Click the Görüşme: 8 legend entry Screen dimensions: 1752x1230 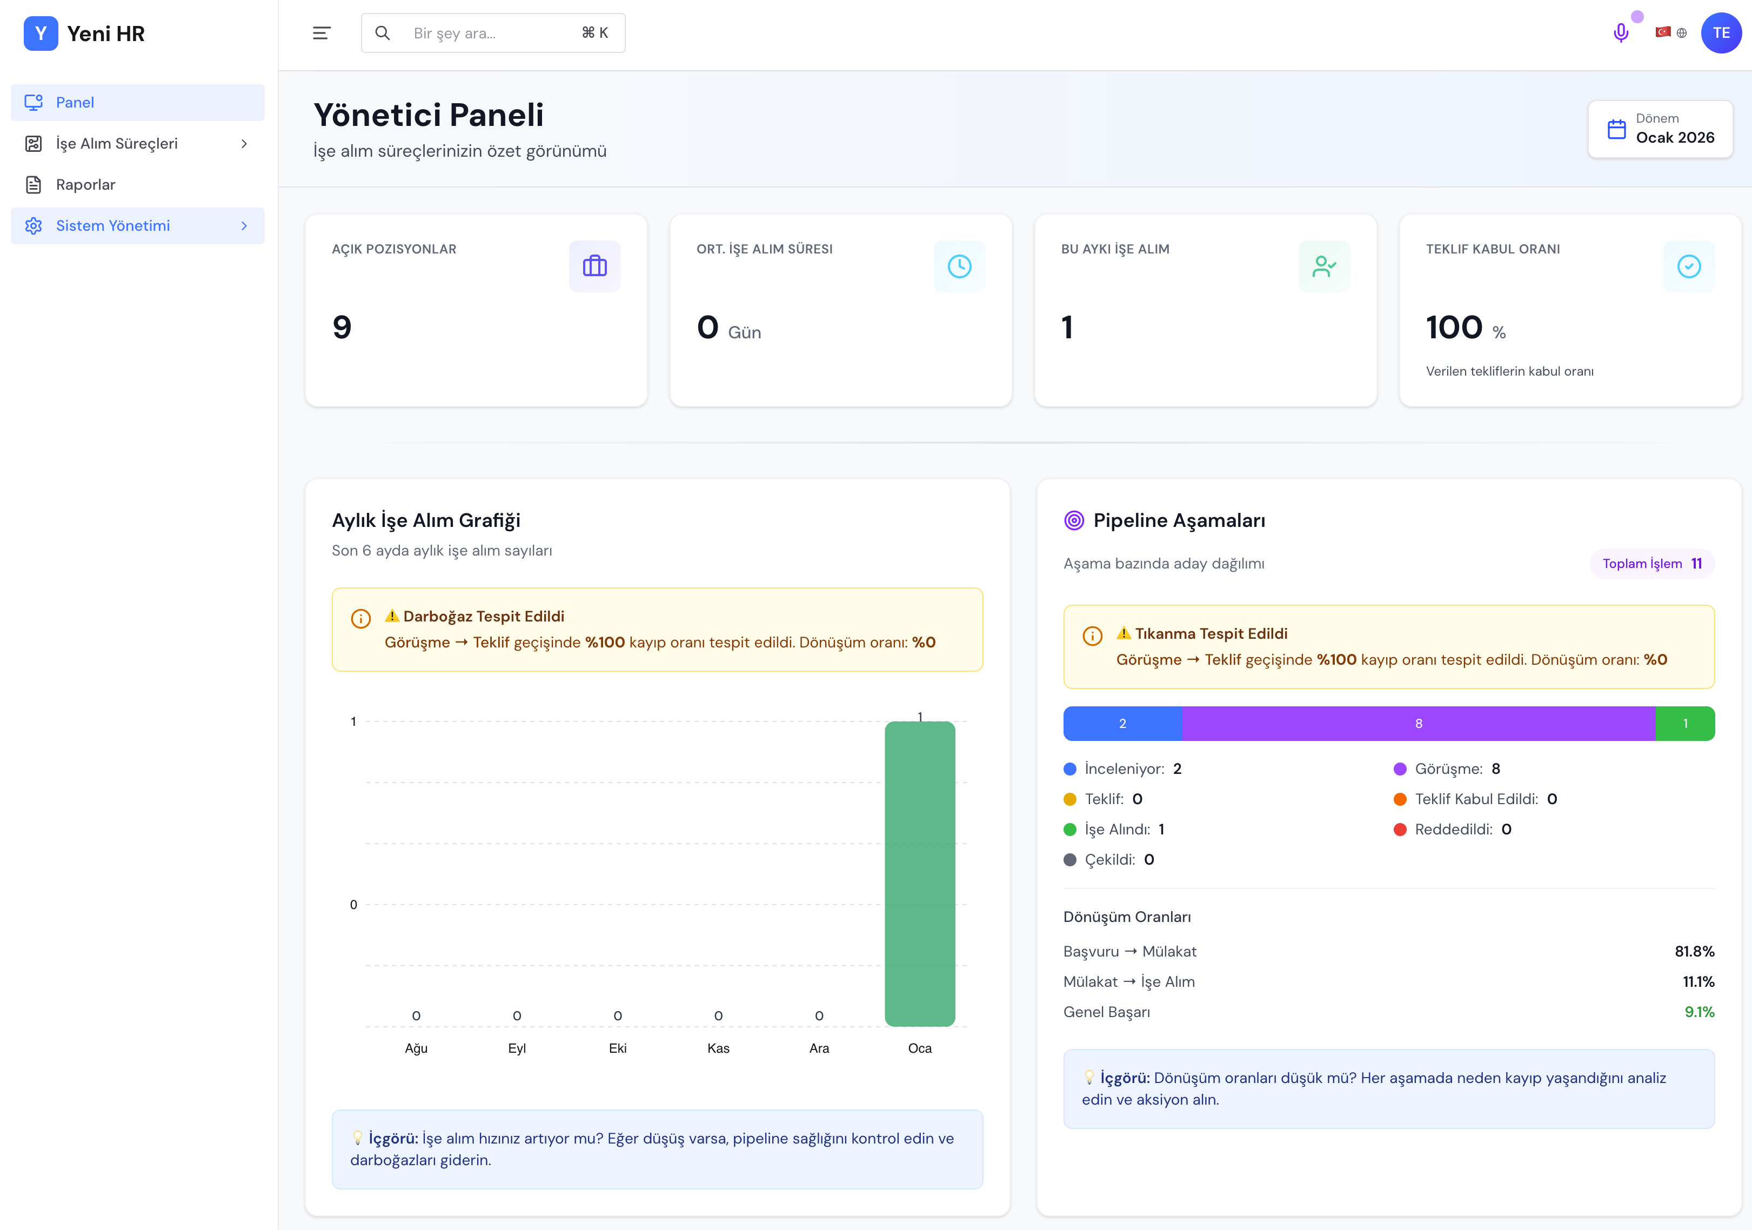(x=1447, y=768)
